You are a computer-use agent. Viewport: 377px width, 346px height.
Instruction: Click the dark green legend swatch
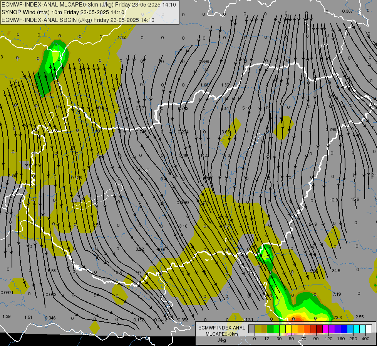[270, 329]
